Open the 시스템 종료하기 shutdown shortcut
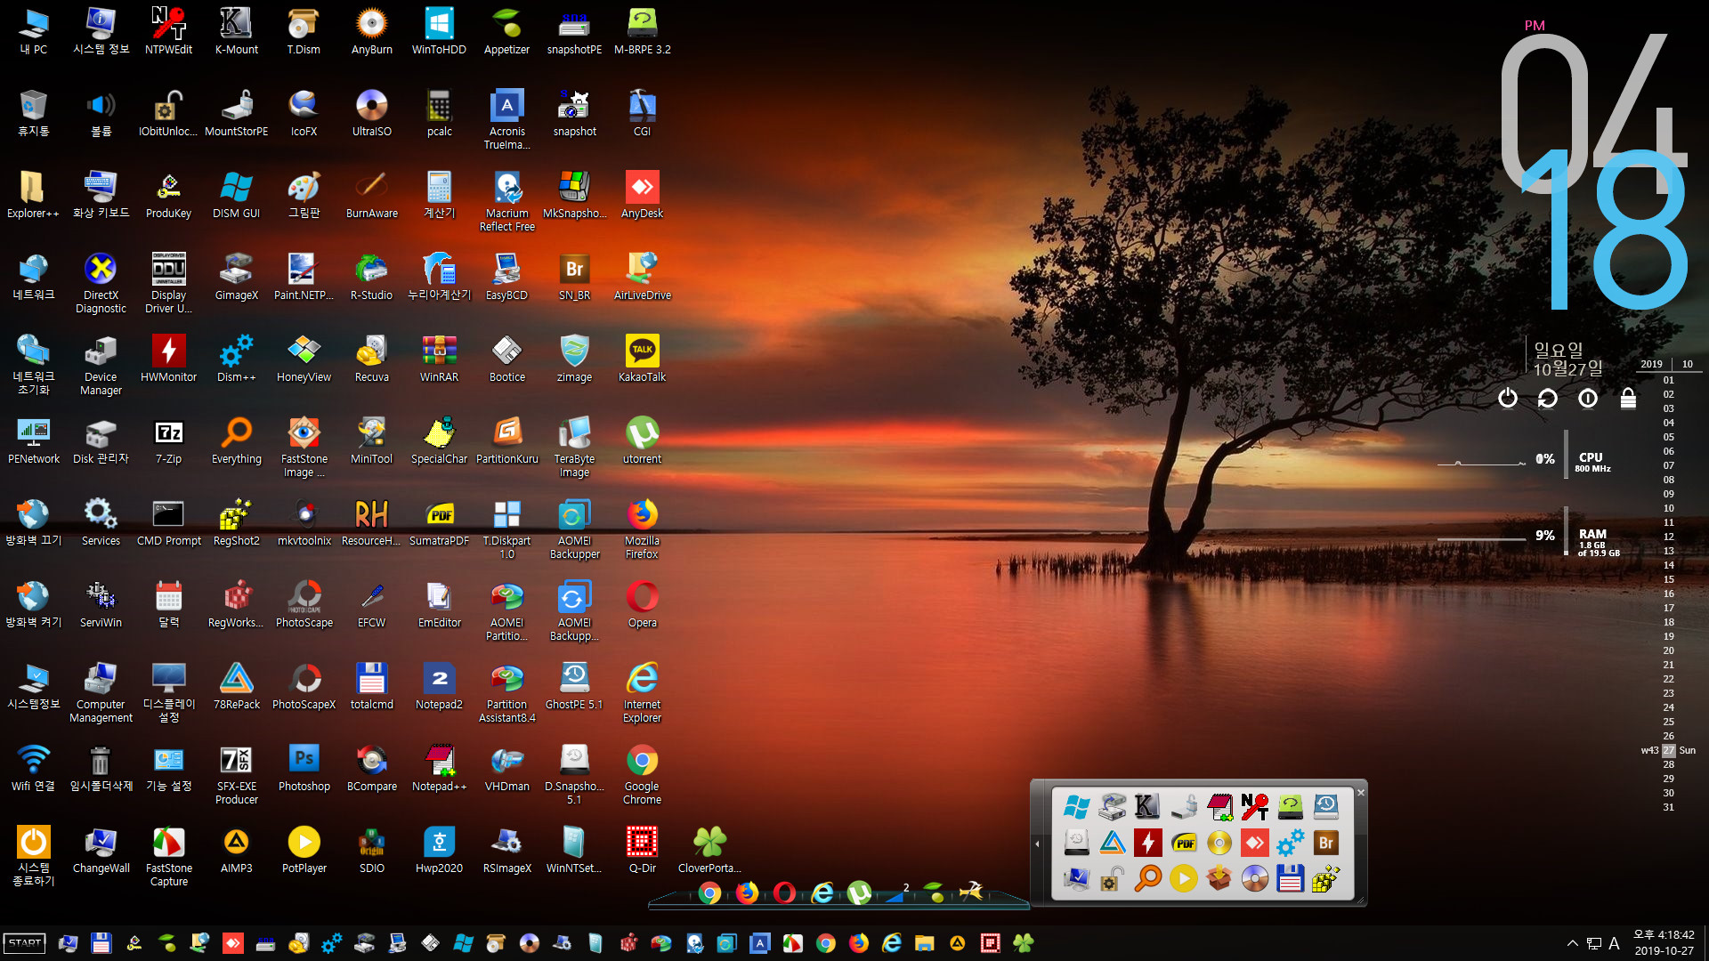Viewport: 1709px width, 961px height. pyautogui.click(x=33, y=856)
